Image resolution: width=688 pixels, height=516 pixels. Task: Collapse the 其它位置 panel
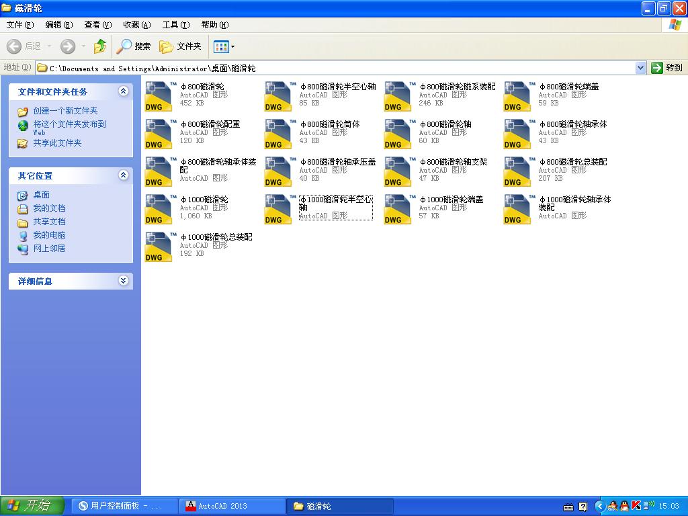tap(123, 175)
